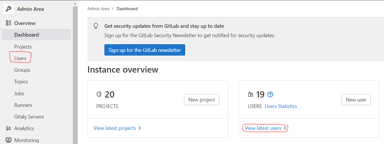The height and width of the screenshot is (144, 384).
Task: Click the Admin Area wrench icon
Action: 9,9
